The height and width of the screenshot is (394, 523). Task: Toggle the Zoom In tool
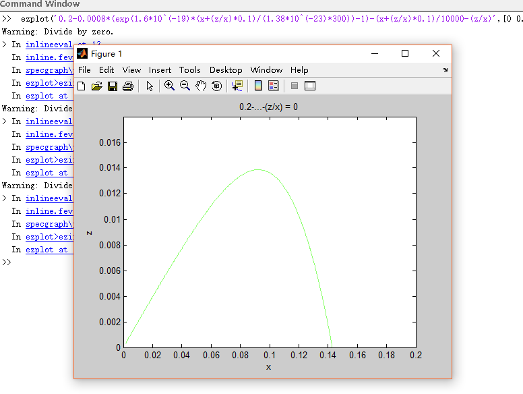169,86
